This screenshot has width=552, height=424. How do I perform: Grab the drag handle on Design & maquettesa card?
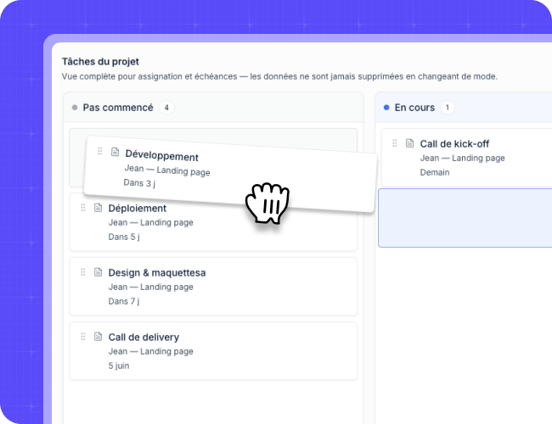(x=83, y=272)
